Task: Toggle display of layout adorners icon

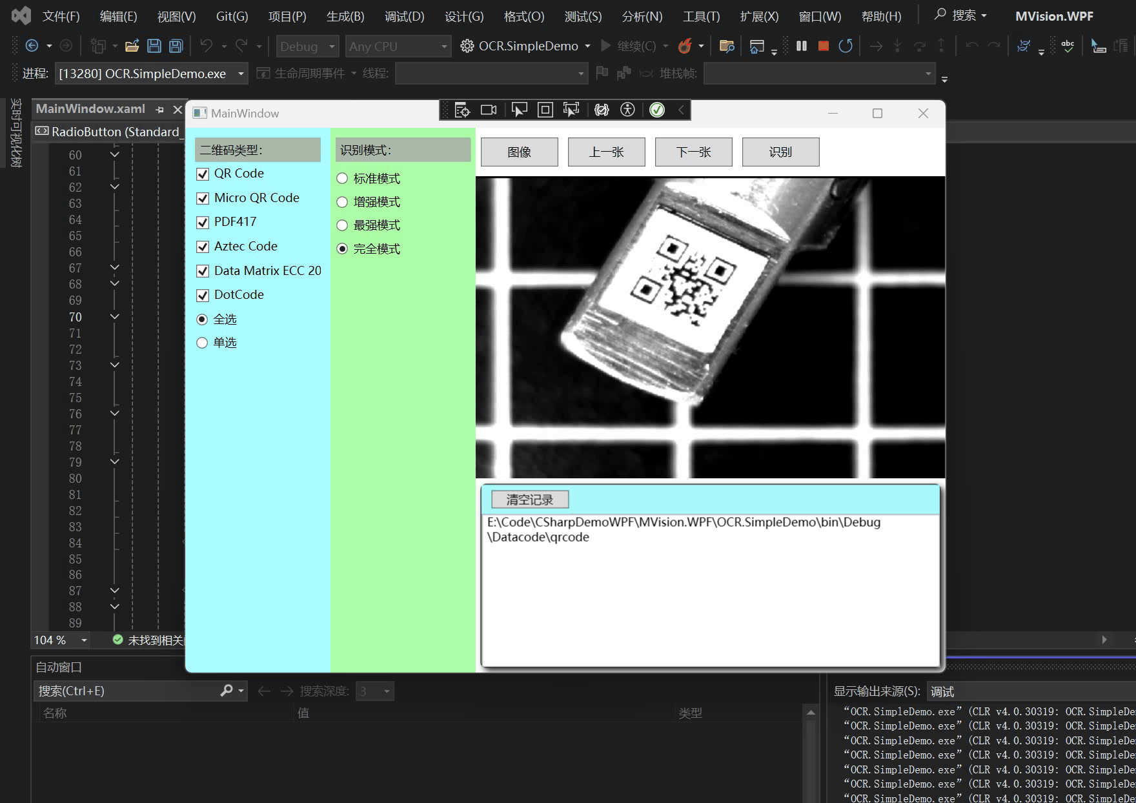Action: 545,110
